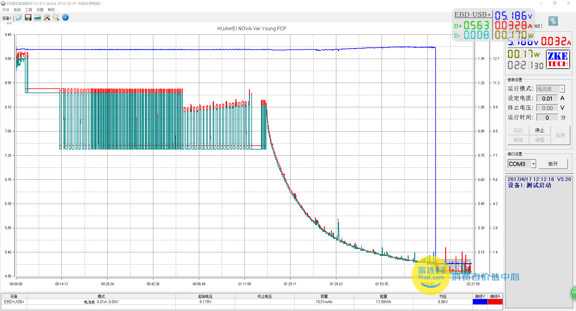Switch to the 设备1 tab
The height and width of the screenshot is (311, 576).
(7, 18)
